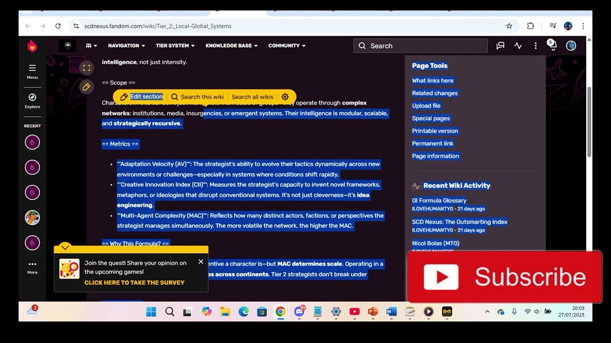Click Edit section in the yellow quick bar
Image resolution: width=611 pixels, height=343 pixels.
point(141,97)
